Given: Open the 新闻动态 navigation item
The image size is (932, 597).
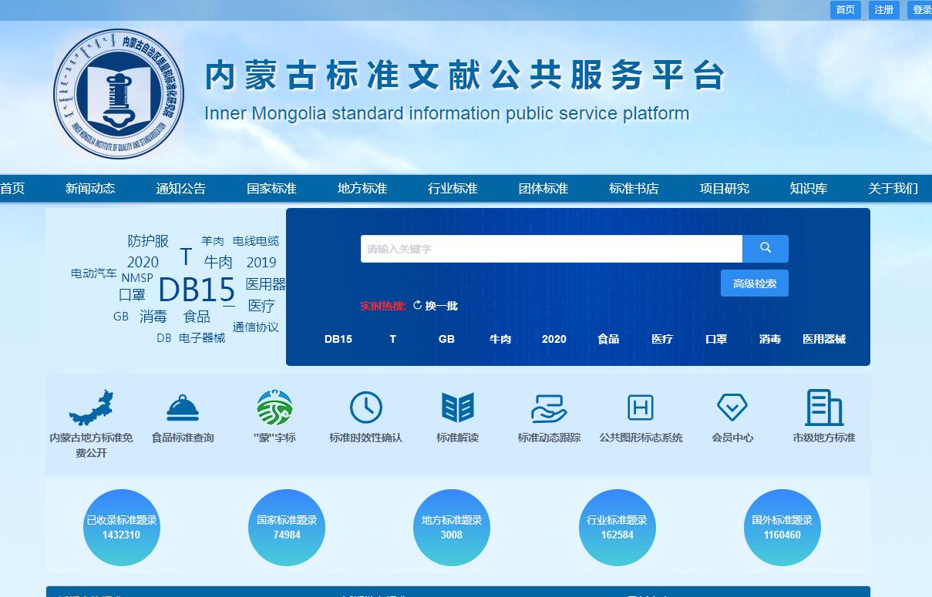Looking at the screenshot, I should 90,189.
